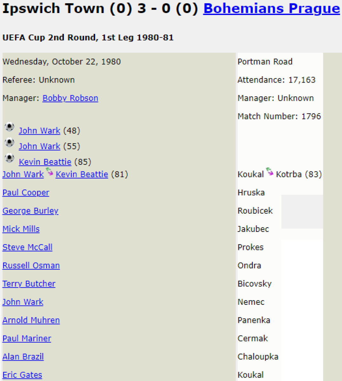Open the Alan Brazil link

23,357
